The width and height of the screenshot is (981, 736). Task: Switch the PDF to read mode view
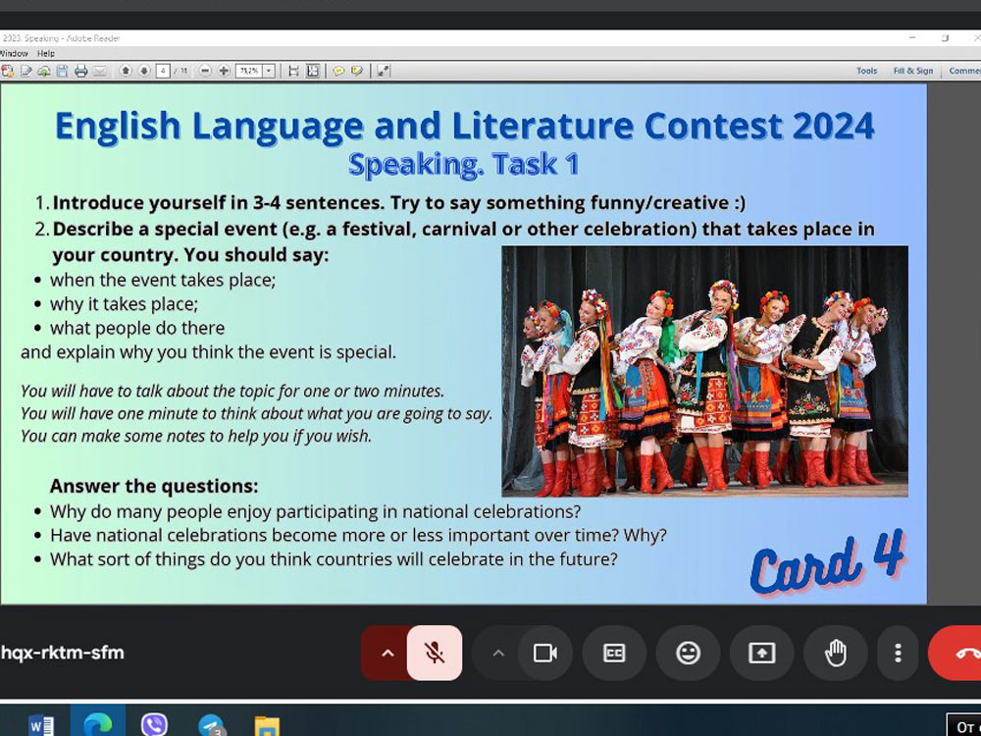pyautogui.click(x=383, y=71)
